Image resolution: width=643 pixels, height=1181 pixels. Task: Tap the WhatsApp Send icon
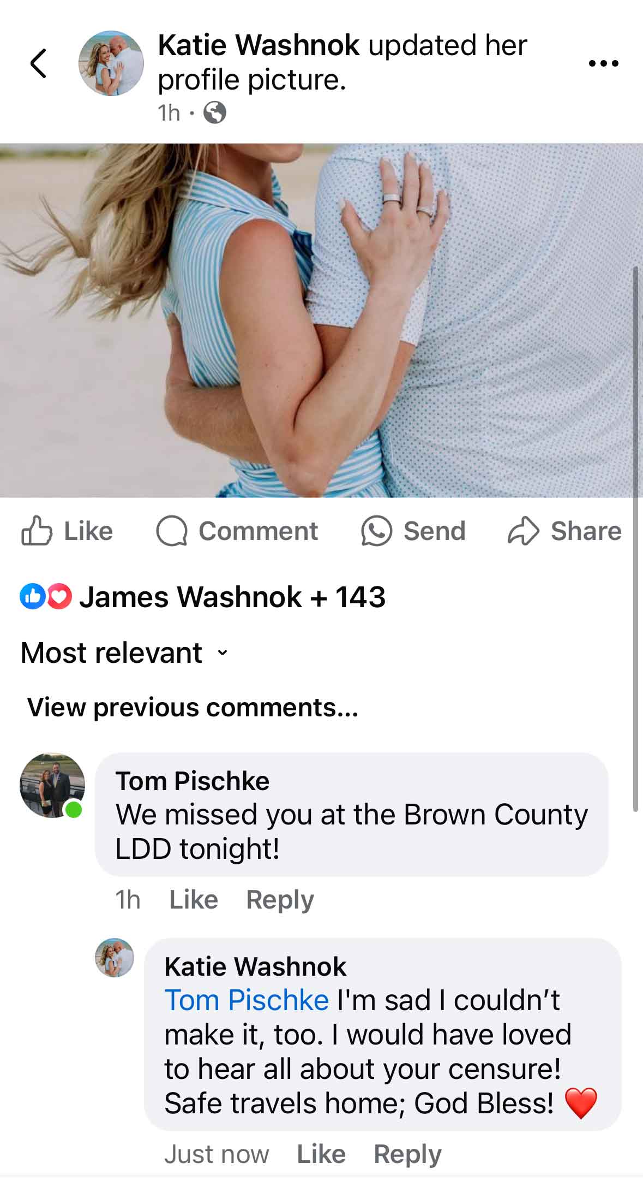point(376,531)
